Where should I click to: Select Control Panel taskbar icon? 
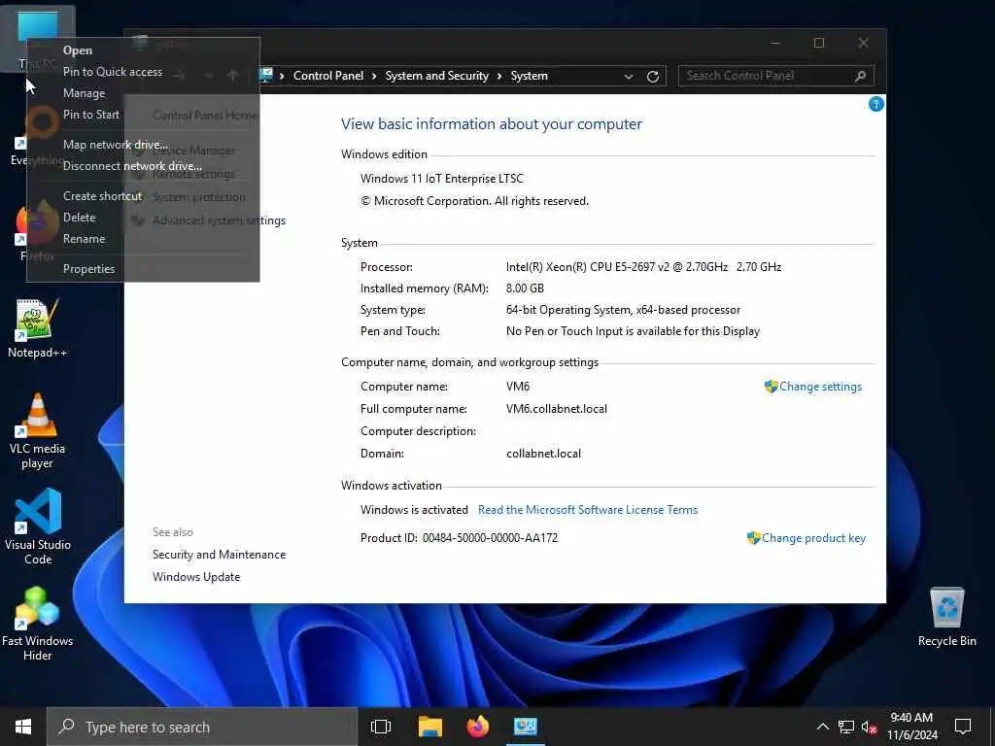(526, 727)
